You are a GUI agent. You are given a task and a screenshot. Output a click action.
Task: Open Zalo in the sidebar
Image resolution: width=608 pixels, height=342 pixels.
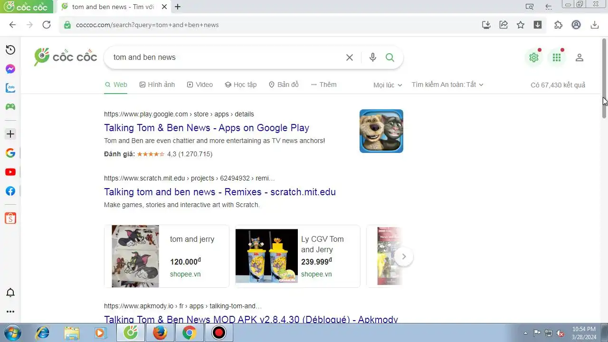pyautogui.click(x=10, y=88)
